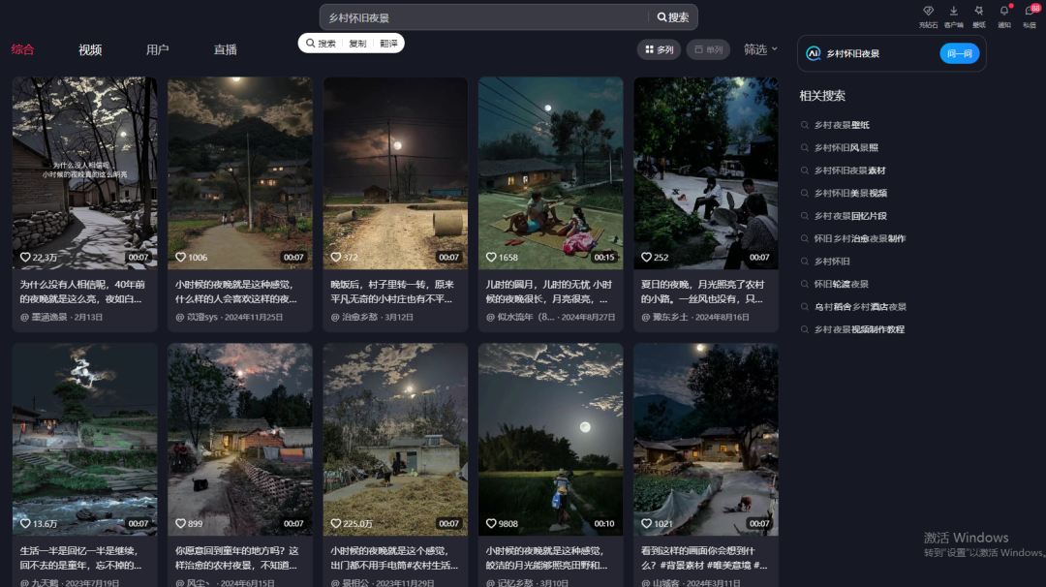Open video thumbnail with 9808 likes
This screenshot has width=1046, height=587.
click(551, 439)
